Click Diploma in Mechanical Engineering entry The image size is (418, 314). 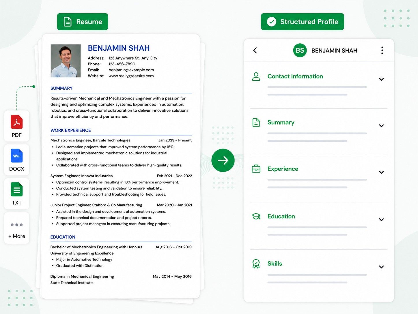[82, 276]
